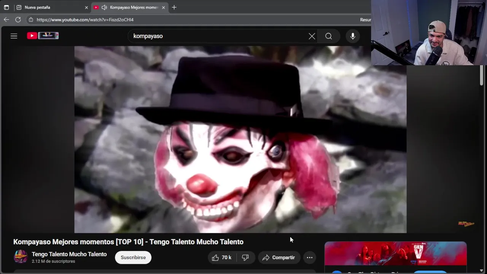Click the 2.12 M de suscriptores text

pos(53,261)
